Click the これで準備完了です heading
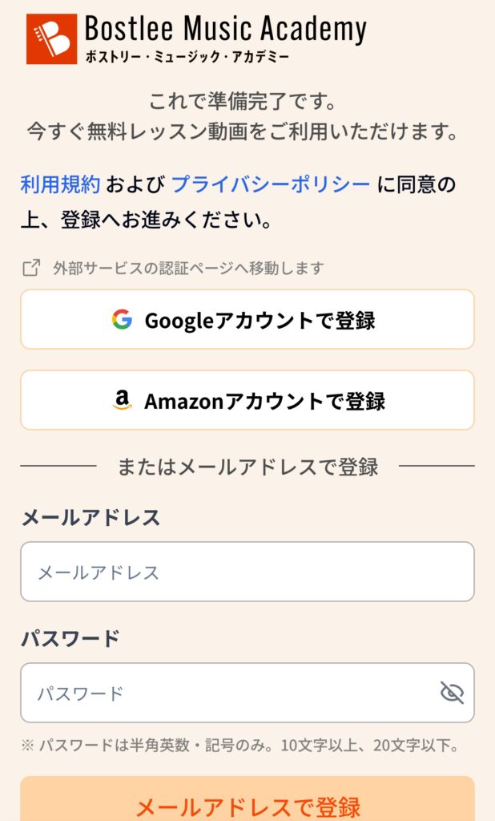Screen dimensions: 495x821 pyautogui.click(x=243, y=103)
